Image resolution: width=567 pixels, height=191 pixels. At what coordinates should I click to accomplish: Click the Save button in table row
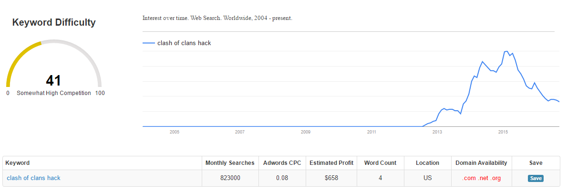pyautogui.click(x=536, y=178)
